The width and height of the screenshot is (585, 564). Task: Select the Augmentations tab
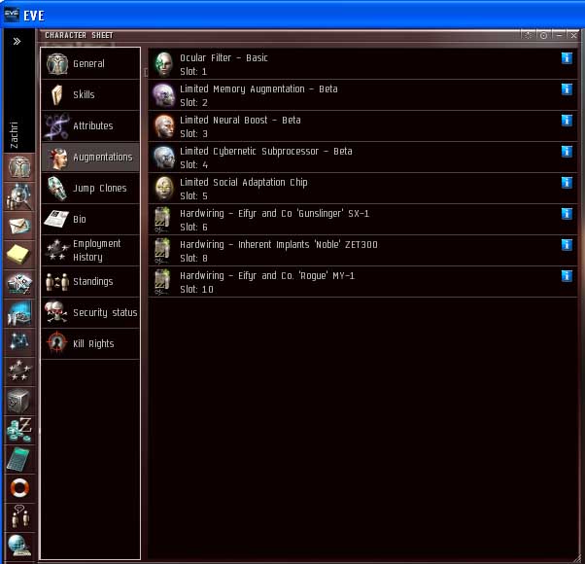(90, 157)
